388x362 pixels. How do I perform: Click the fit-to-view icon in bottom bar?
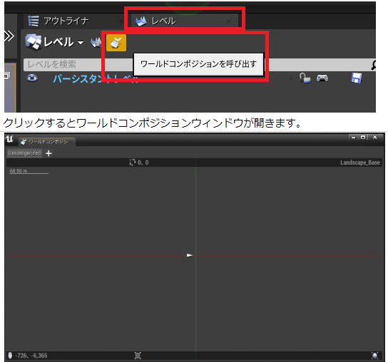coord(138,356)
